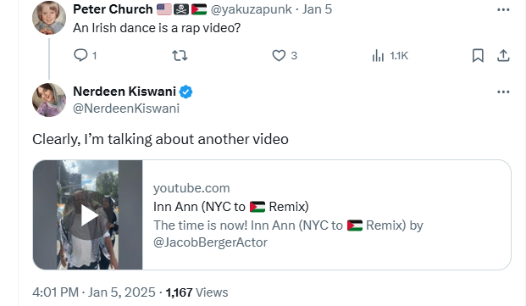
Task: Open more options on Nerdeen Kiswani's tweet
Action: coord(503,92)
